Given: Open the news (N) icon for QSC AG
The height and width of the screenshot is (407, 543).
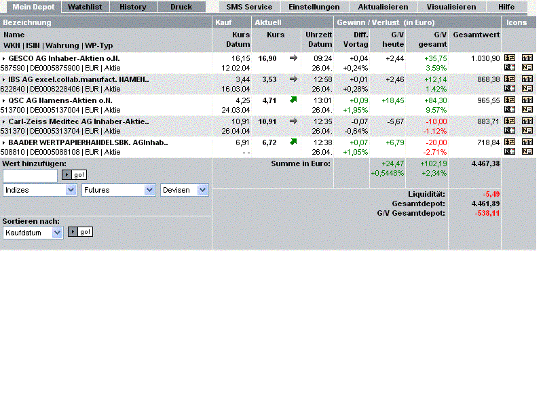Looking at the screenshot, I should click(527, 109).
